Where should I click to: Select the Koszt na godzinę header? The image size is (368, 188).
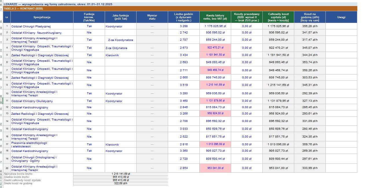pyautogui.click(x=310, y=17)
